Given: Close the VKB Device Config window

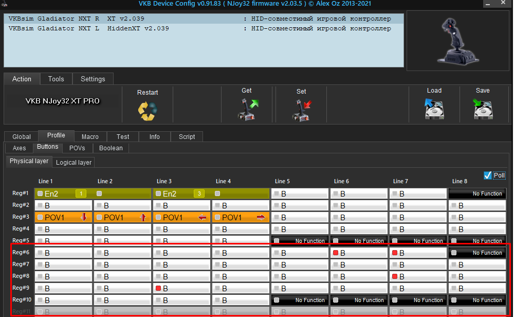Looking at the screenshot, I should pos(503,3).
